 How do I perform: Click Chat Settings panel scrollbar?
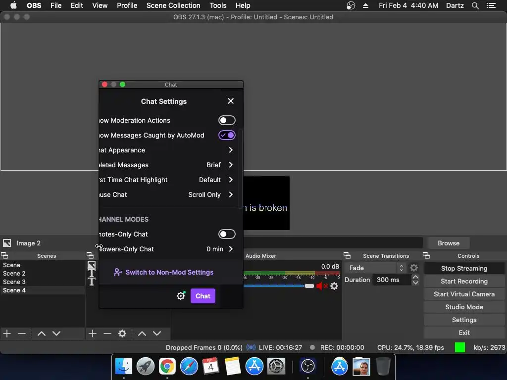240,169
